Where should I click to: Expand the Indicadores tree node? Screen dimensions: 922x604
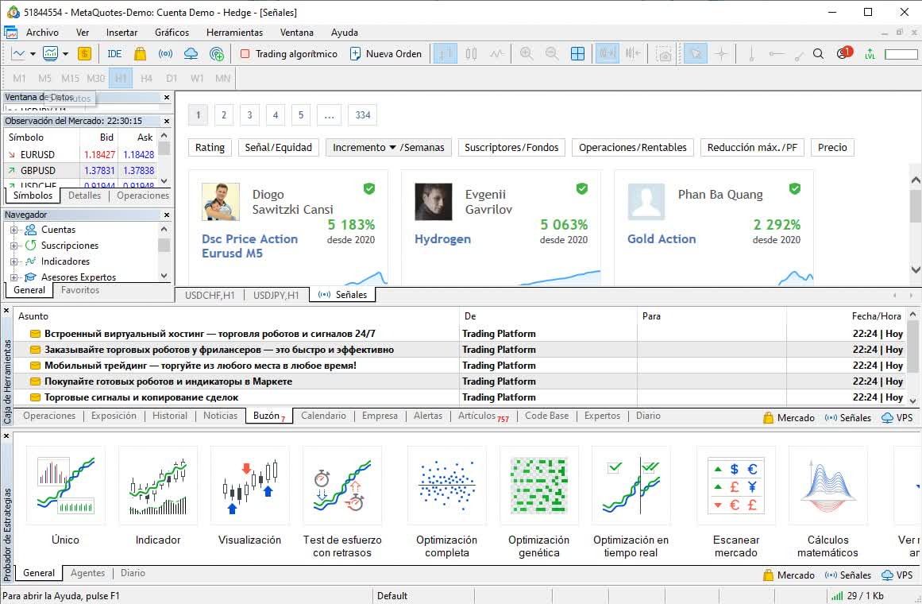[14, 261]
